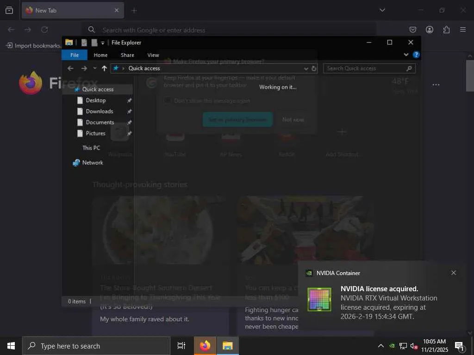Open Task View on the taskbar
The width and height of the screenshot is (474, 355).
point(181,346)
